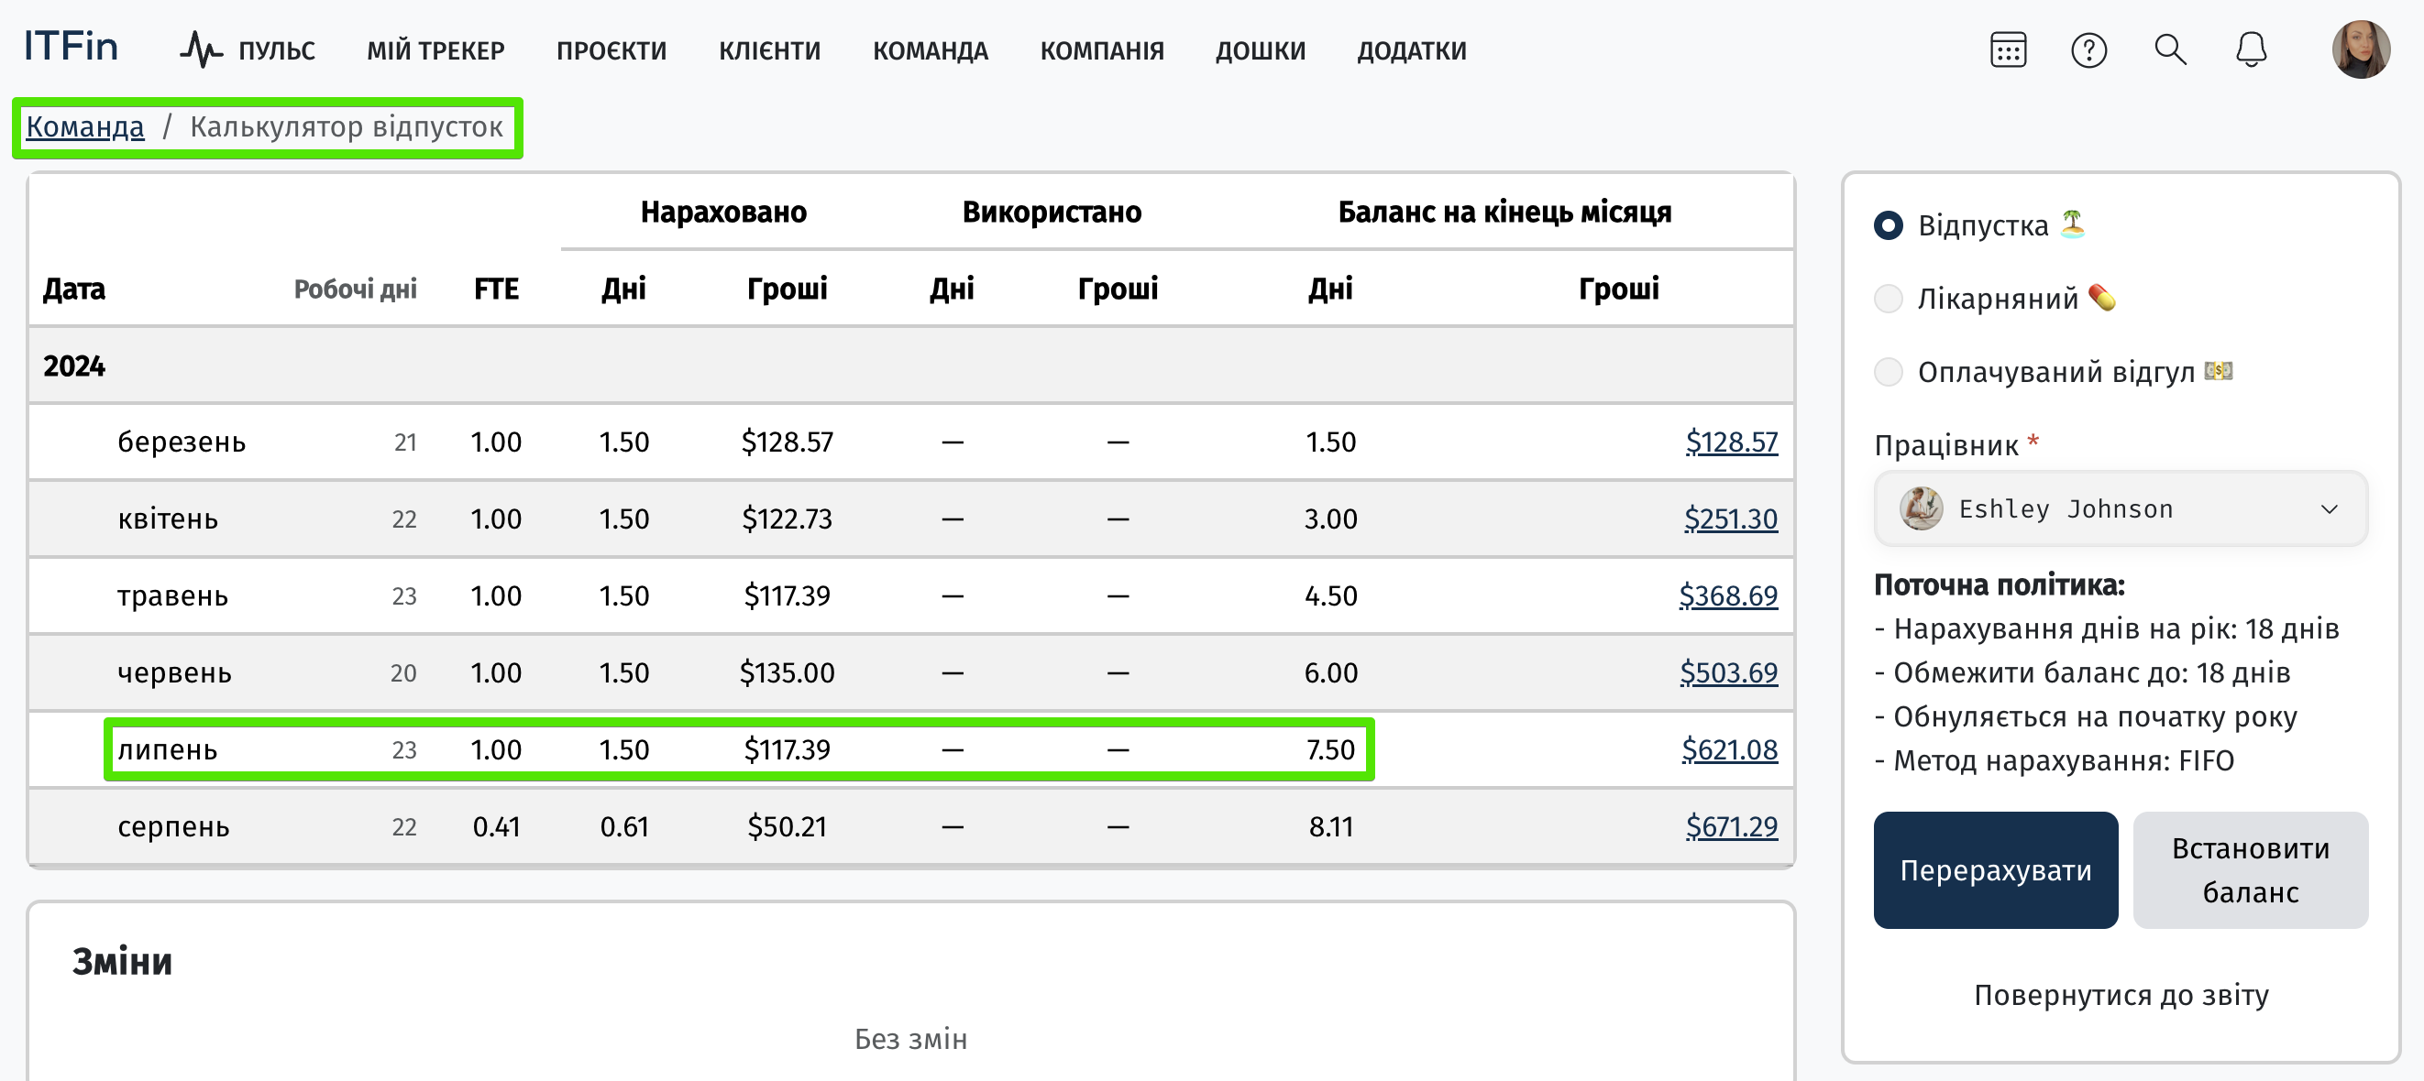This screenshot has height=1081, width=2424.
Task: Click Повернутися до звіту link
Action: click(2121, 995)
